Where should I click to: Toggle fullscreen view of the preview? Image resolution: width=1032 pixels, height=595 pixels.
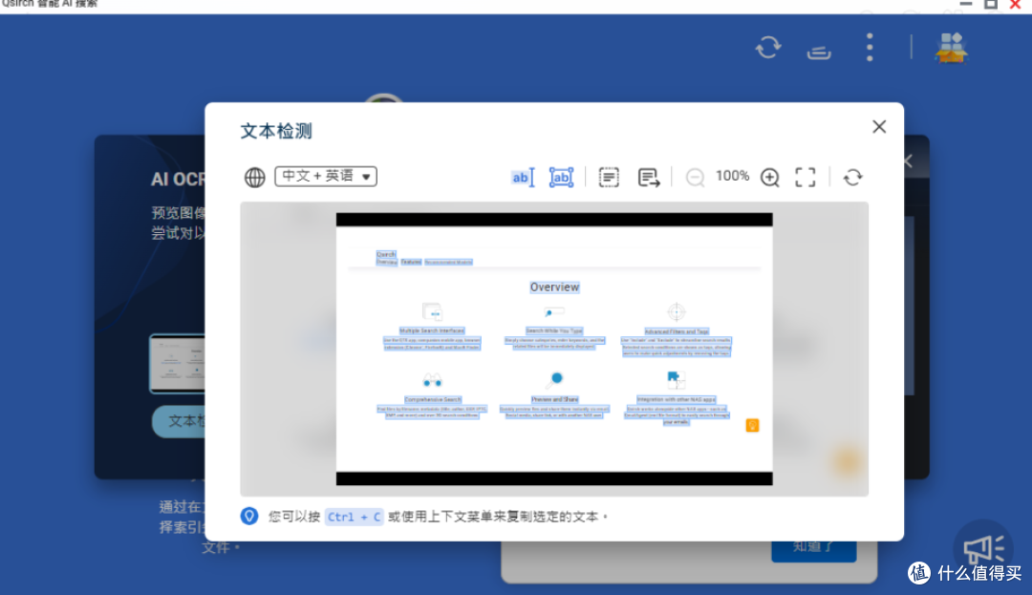[x=805, y=177]
